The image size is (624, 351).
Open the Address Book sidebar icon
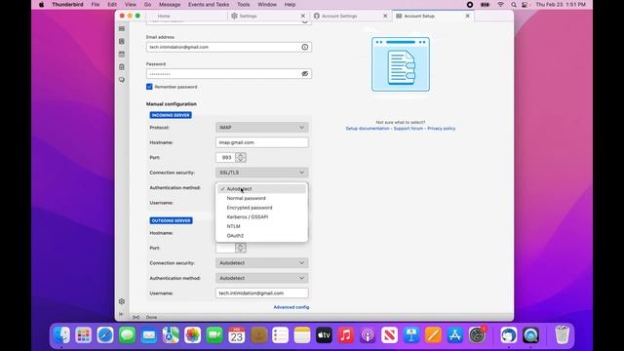(x=122, y=41)
